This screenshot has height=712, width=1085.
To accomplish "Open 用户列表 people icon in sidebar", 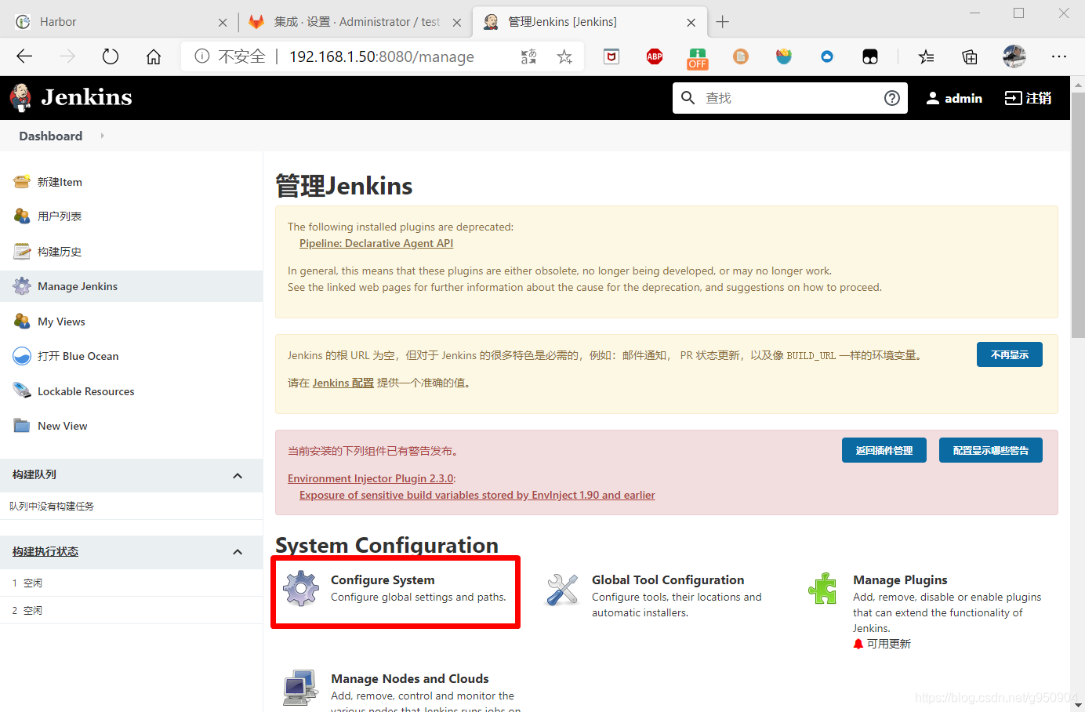I will tap(22, 216).
